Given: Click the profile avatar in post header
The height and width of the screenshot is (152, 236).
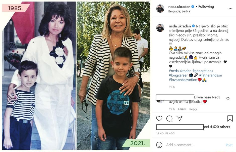Looking at the screenshot, I should click(x=160, y=9).
